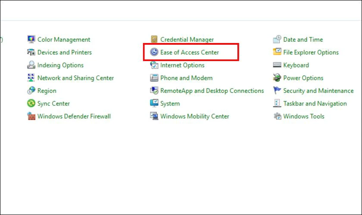Open Security and Maintenance link
The image size is (362, 215).
[318, 91]
